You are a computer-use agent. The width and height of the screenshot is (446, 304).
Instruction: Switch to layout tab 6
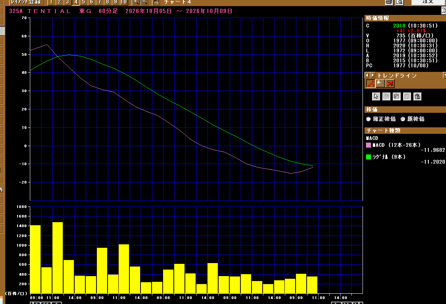(91, 2)
